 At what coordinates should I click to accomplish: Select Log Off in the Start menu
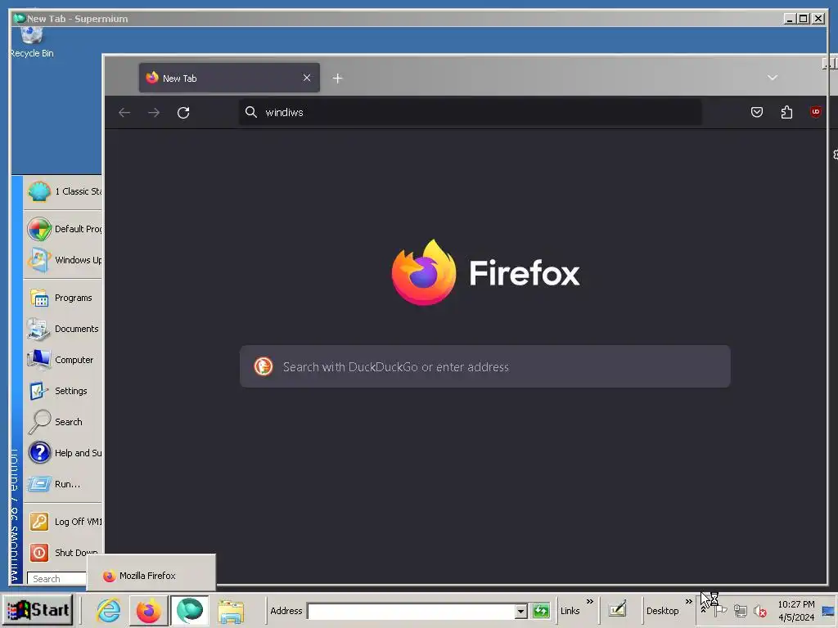pyautogui.click(x=63, y=521)
